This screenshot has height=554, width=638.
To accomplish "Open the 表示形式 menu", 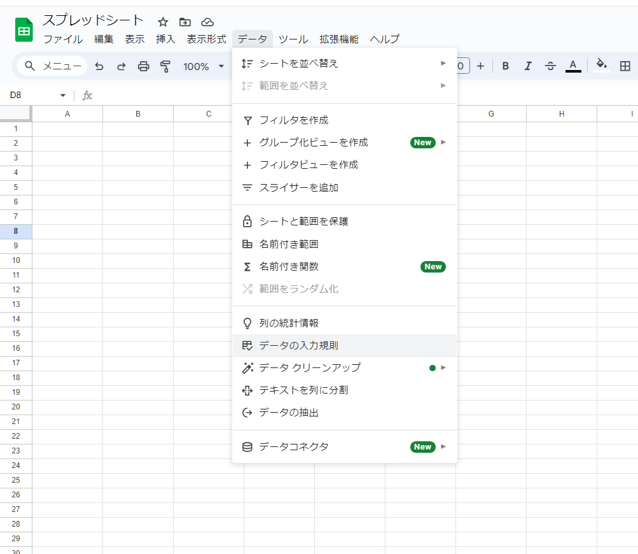I will click(206, 39).
